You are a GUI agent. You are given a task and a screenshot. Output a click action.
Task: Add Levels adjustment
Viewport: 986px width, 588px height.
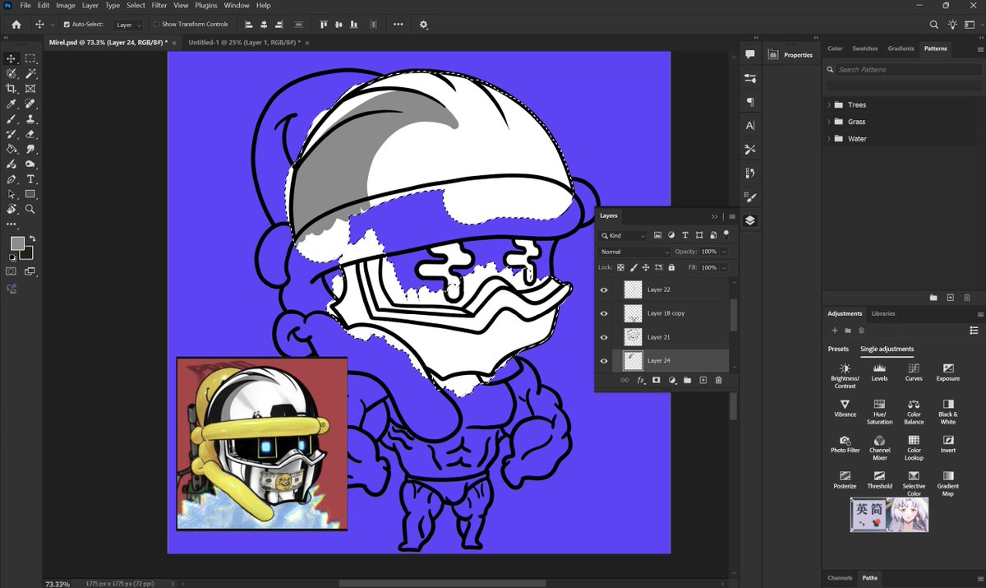click(879, 373)
